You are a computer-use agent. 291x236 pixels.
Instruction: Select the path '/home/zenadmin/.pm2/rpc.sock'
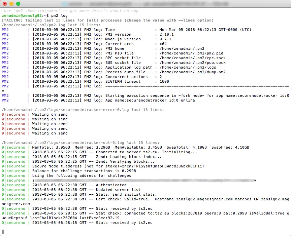pos(193,58)
